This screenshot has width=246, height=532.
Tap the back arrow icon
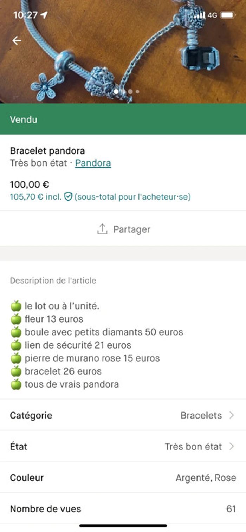click(17, 41)
